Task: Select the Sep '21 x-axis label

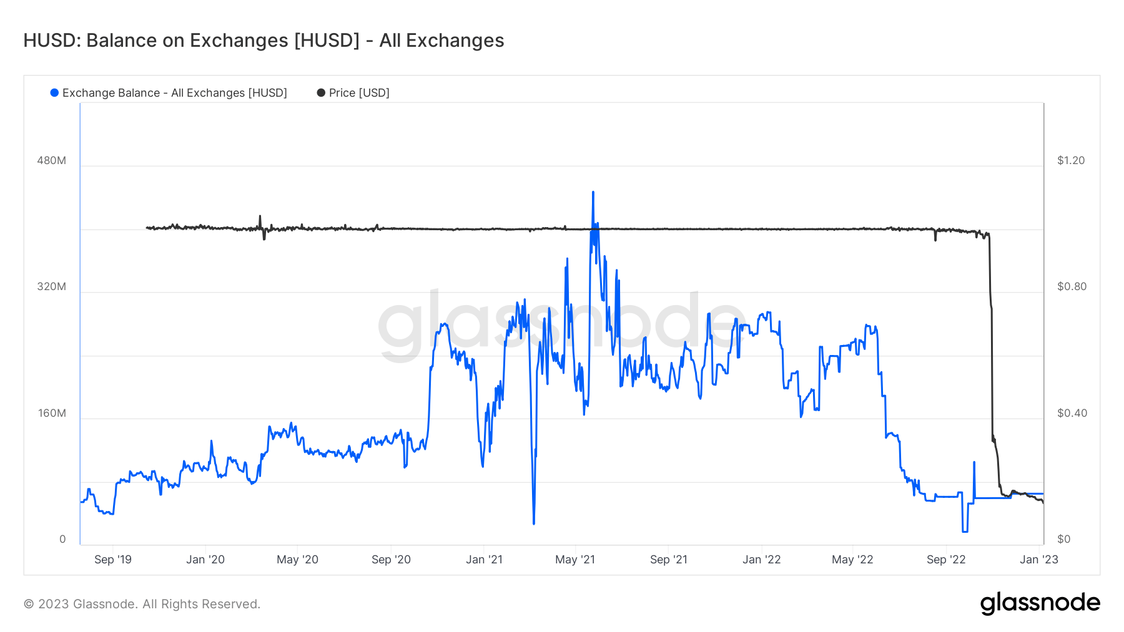Action: tap(669, 560)
